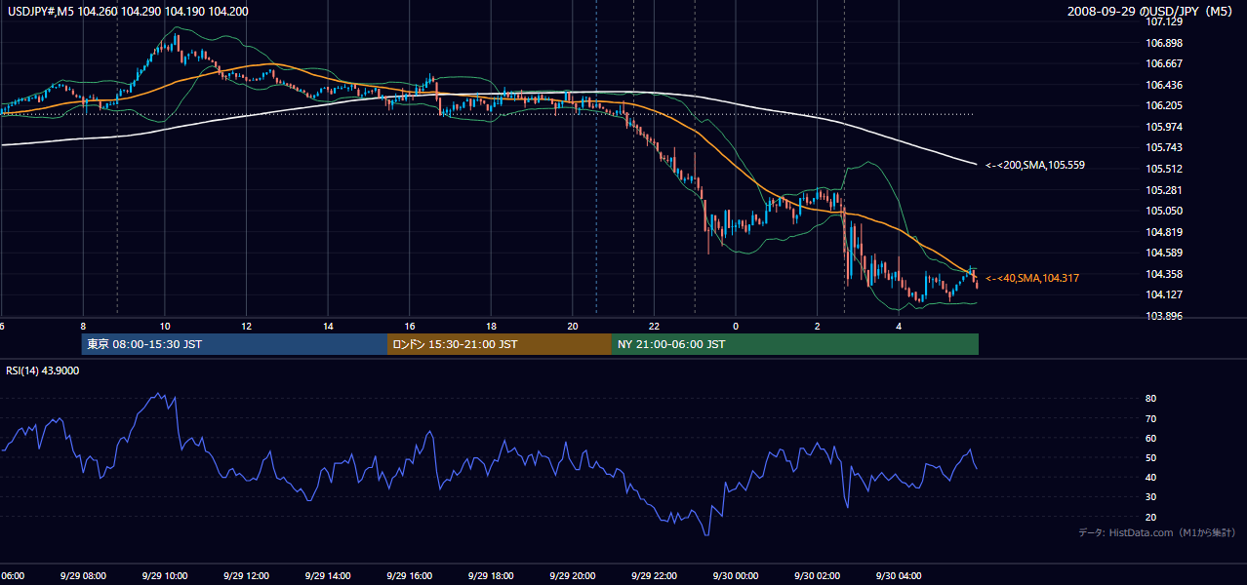Select the ロンドン 15:30-21:00 JST session bar

[500, 344]
